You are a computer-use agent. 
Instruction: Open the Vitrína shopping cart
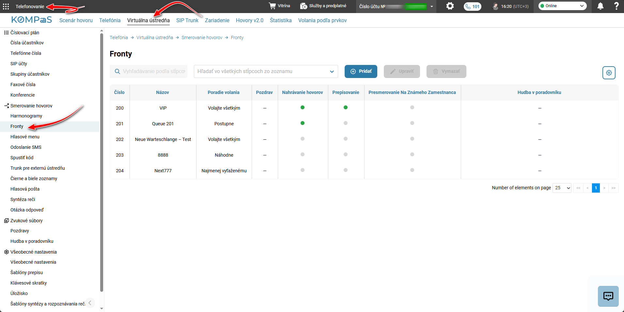coord(279,6)
